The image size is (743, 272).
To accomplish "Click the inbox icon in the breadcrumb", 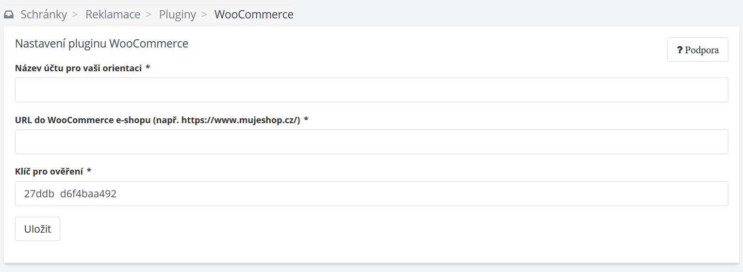I will click(9, 15).
